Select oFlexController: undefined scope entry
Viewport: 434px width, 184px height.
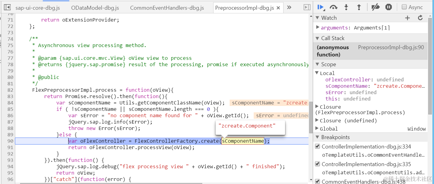364,80
